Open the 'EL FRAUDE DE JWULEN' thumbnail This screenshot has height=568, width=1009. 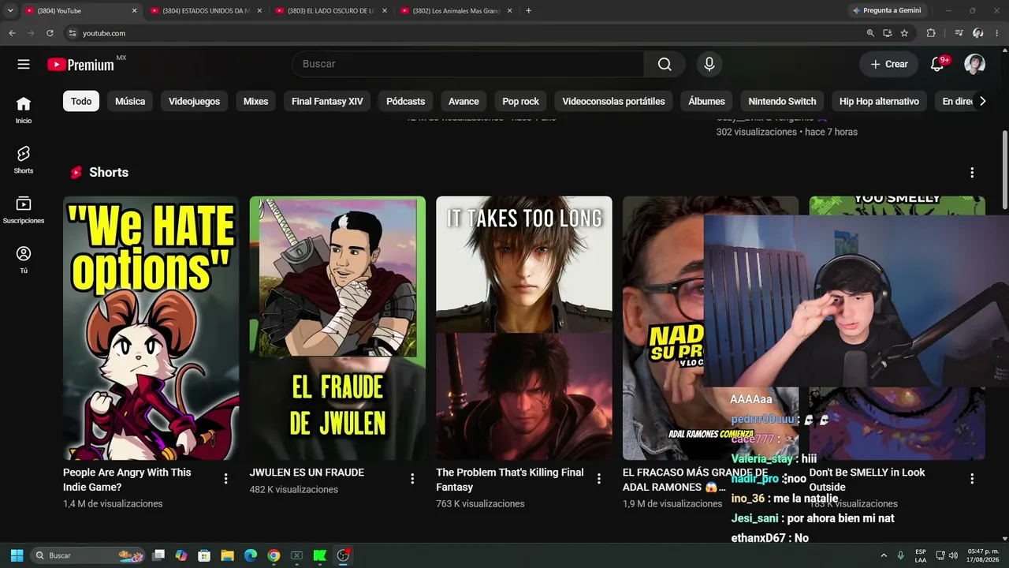(x=337, y=328)
